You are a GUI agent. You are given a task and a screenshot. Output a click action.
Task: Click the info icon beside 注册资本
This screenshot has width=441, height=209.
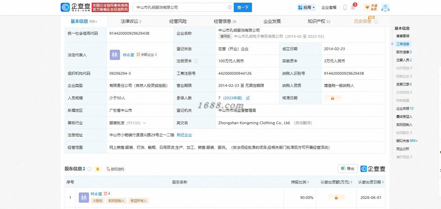click(x=196, y=61)
